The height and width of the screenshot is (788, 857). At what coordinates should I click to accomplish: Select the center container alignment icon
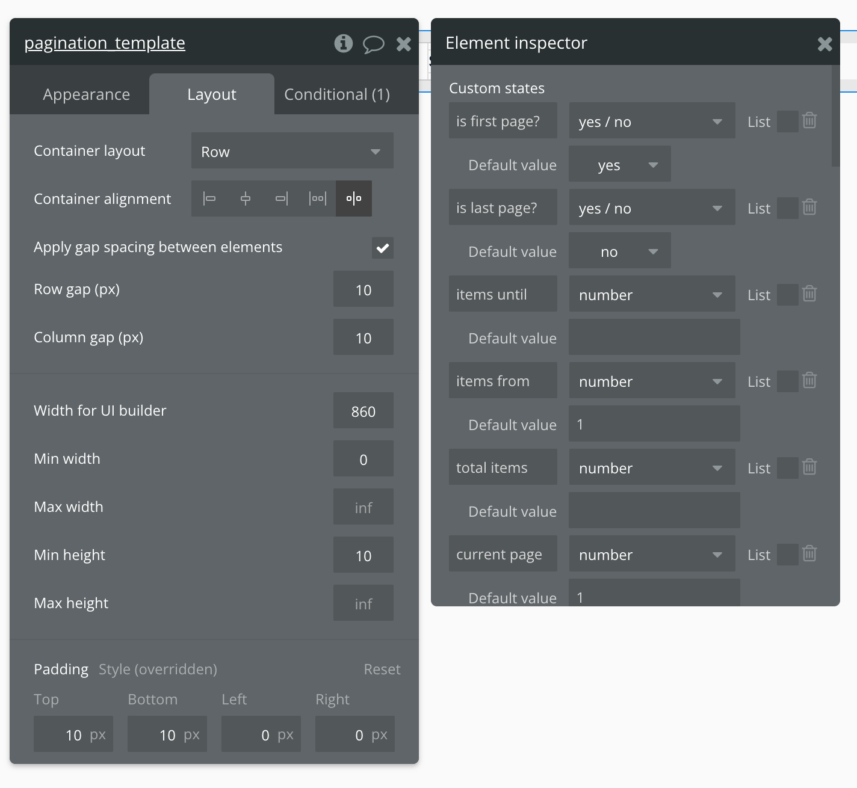(246, 199)
